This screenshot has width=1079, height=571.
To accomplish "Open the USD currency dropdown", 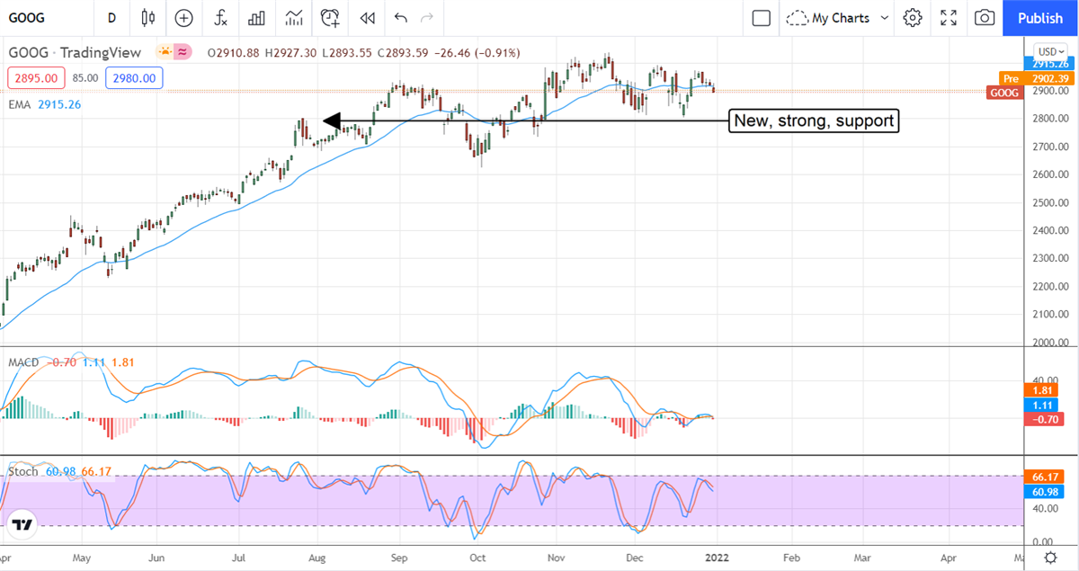I will [1050, 51].
